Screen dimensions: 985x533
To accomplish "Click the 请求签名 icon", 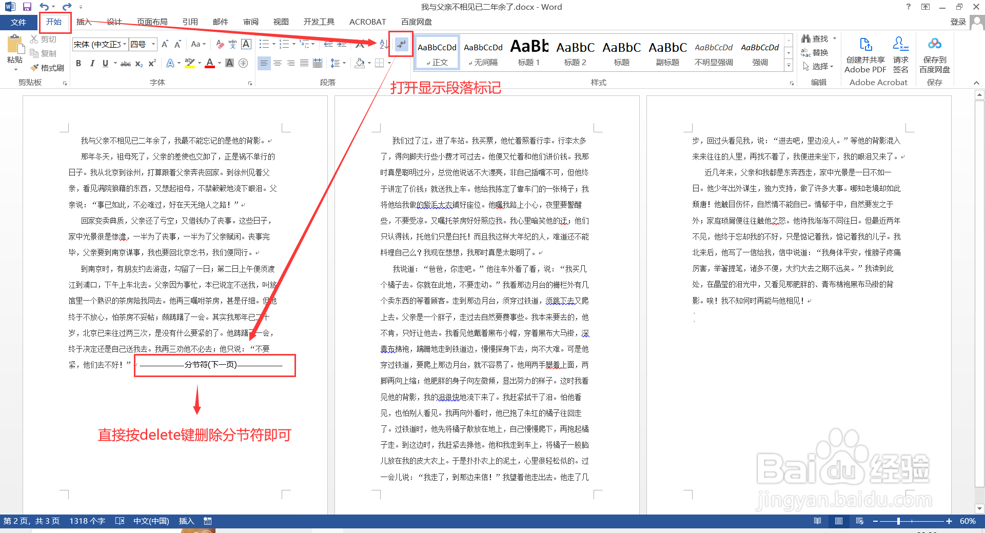I will [901, 53].
